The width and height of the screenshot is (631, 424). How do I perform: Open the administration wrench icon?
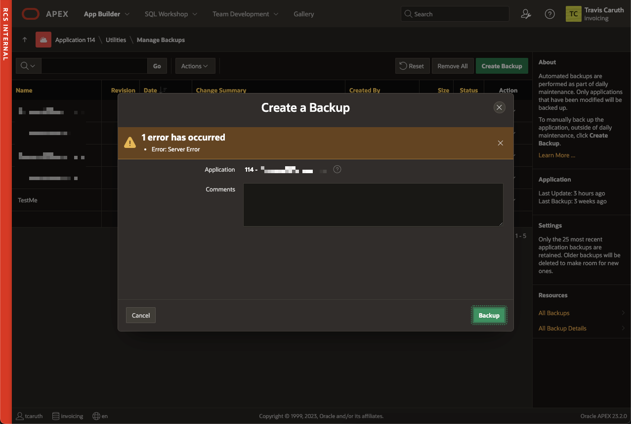(x=526, y=14)
